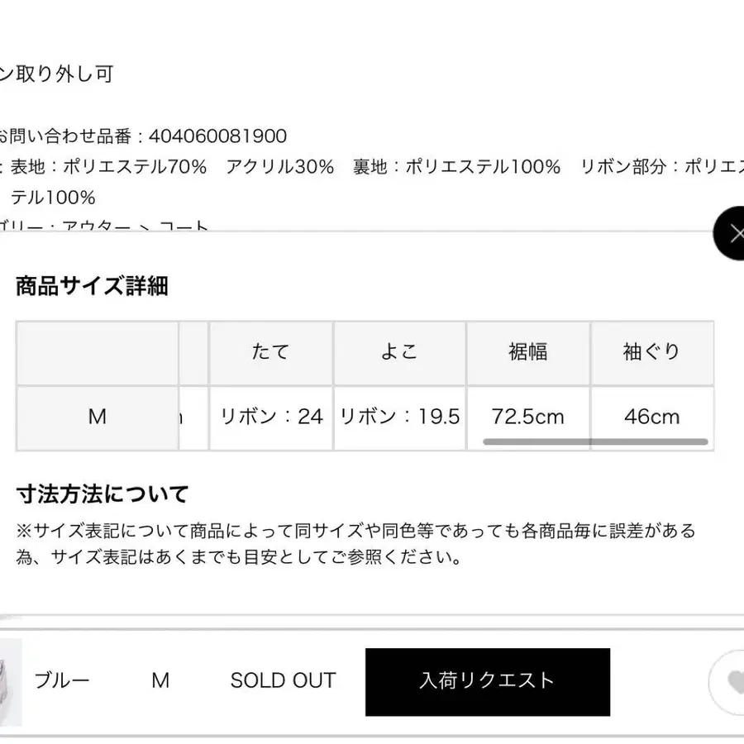
Task: Click the inquiry number 404060081900
Action: tap(217, 136)
